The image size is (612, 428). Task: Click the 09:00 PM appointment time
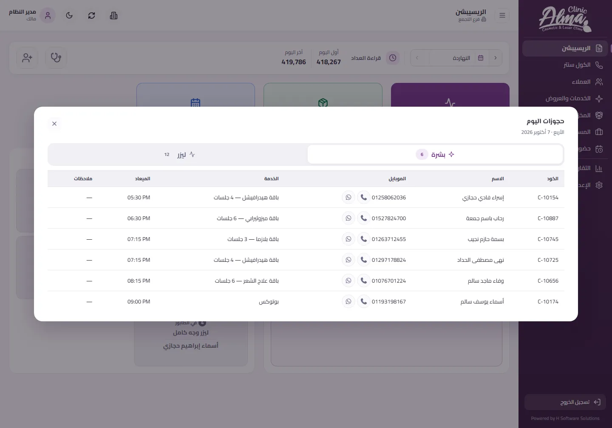(x=139, y=302)
